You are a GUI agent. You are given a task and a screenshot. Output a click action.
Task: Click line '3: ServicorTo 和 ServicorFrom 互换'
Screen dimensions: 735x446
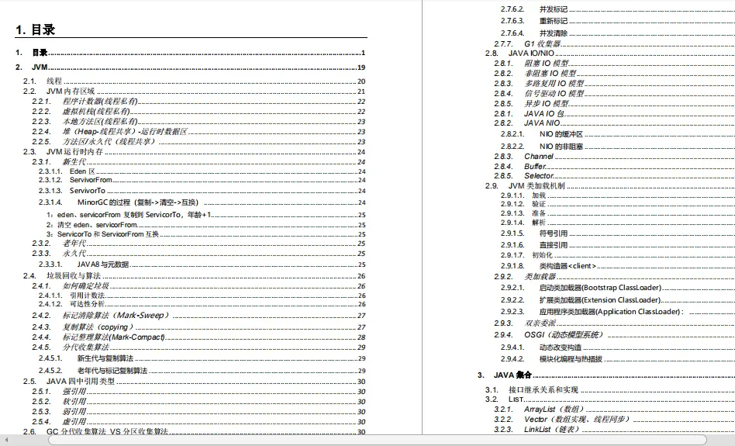point(205,234)
